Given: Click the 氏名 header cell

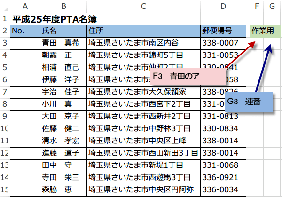Looking at the screenshot, I should [63, 32].
